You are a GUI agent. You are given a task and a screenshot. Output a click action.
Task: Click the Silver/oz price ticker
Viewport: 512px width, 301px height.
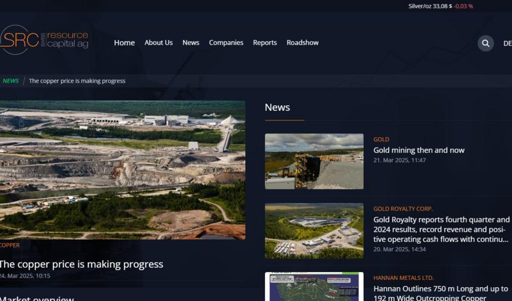(440, 6)
